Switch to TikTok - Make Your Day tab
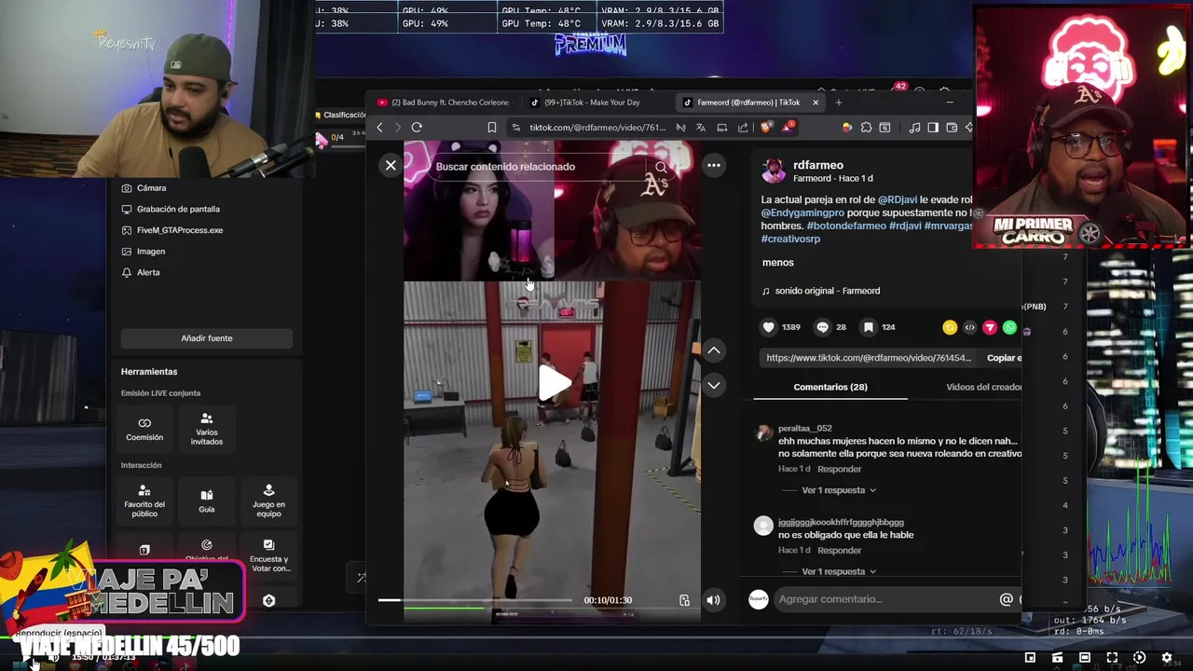This screenshot has width=1193, height=671. tap(593, 103)
